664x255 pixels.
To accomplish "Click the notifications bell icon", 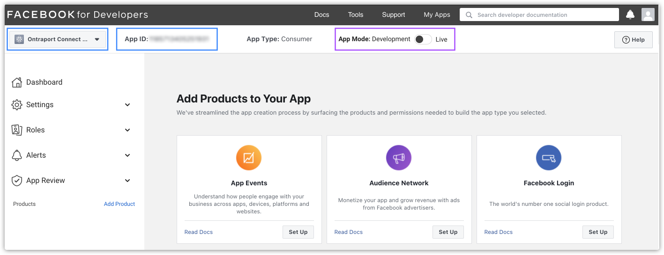I will [630, 15].
